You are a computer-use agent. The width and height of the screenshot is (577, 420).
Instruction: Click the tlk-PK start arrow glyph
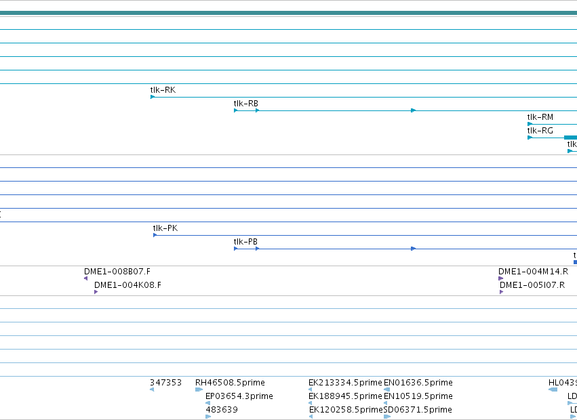(x=155, y=235)
